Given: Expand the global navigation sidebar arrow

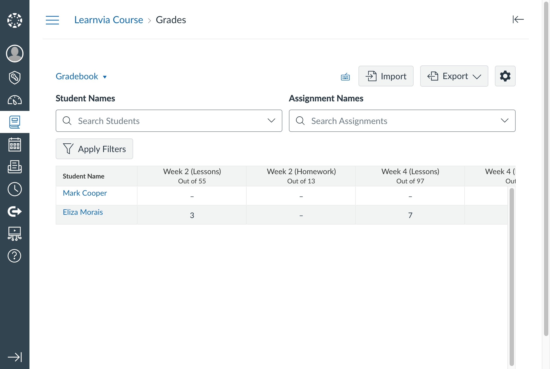Looking at the screenshot, I should (15, 357).
